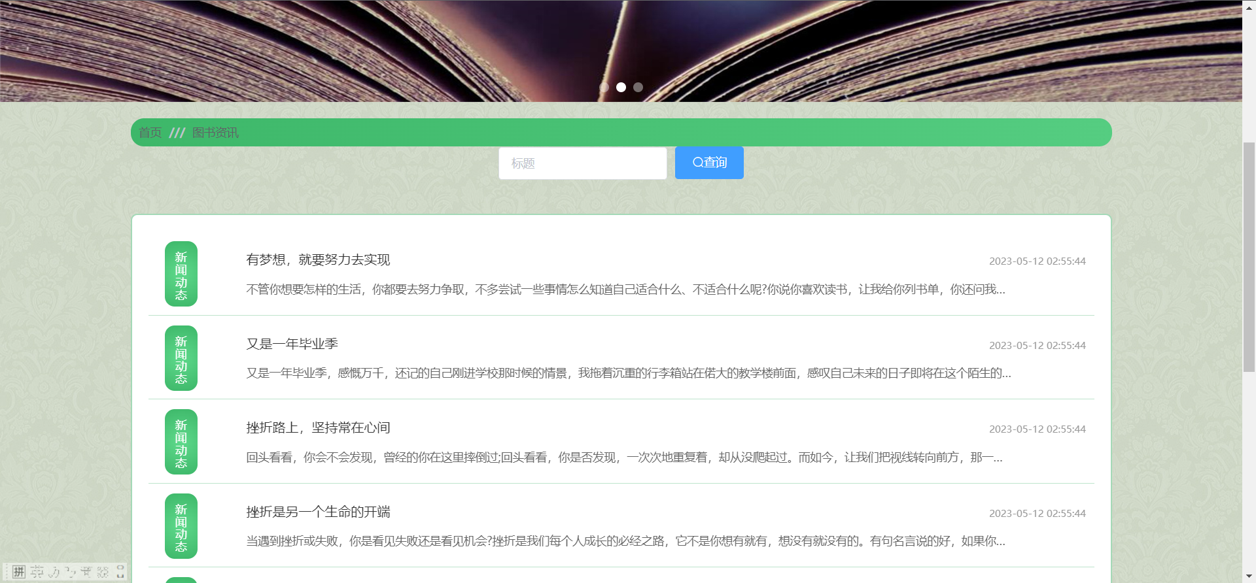
Task: Click the timestamp of 有梦想 article
Action: pyautogui.click(x=1038, y=261)
